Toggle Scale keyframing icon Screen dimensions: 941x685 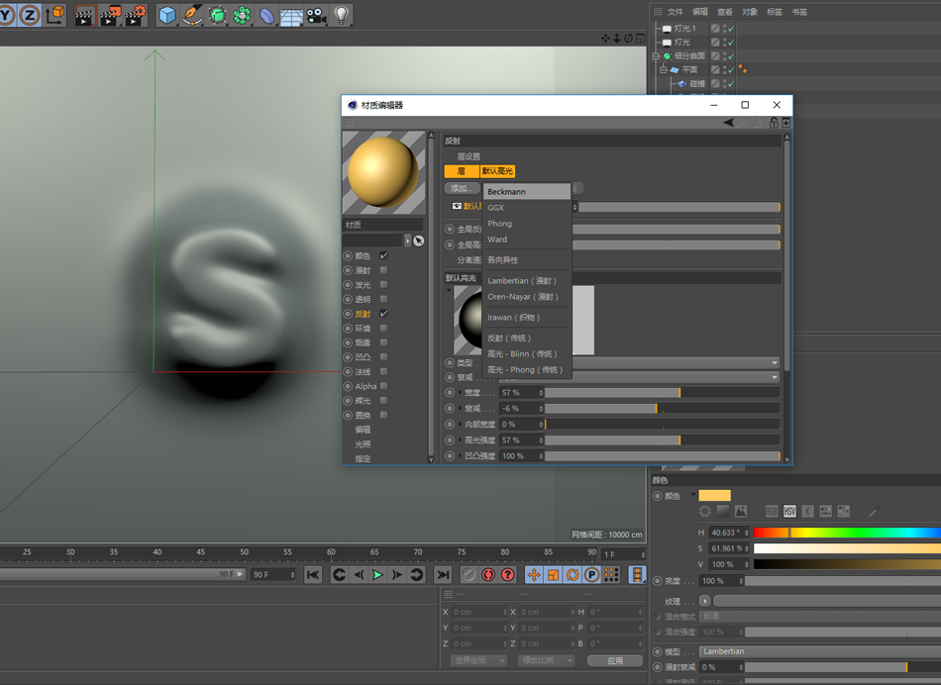554,575
